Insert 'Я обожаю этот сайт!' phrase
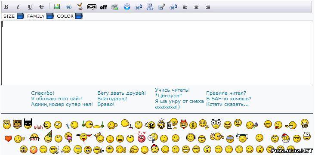 point(57,99)
